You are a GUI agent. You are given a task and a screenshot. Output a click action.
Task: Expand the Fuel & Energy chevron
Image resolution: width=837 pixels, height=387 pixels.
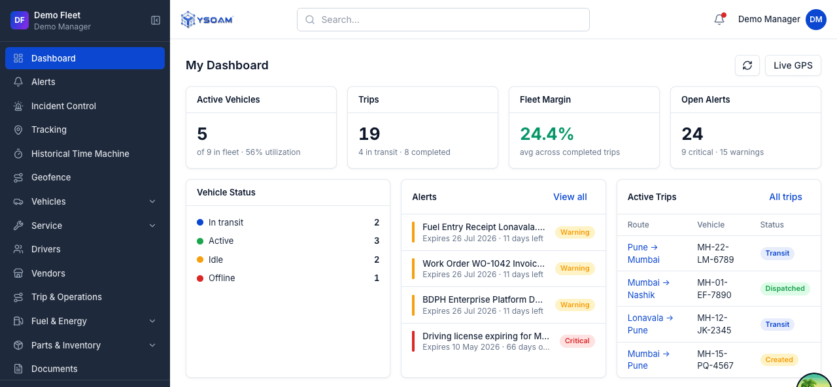152,321
